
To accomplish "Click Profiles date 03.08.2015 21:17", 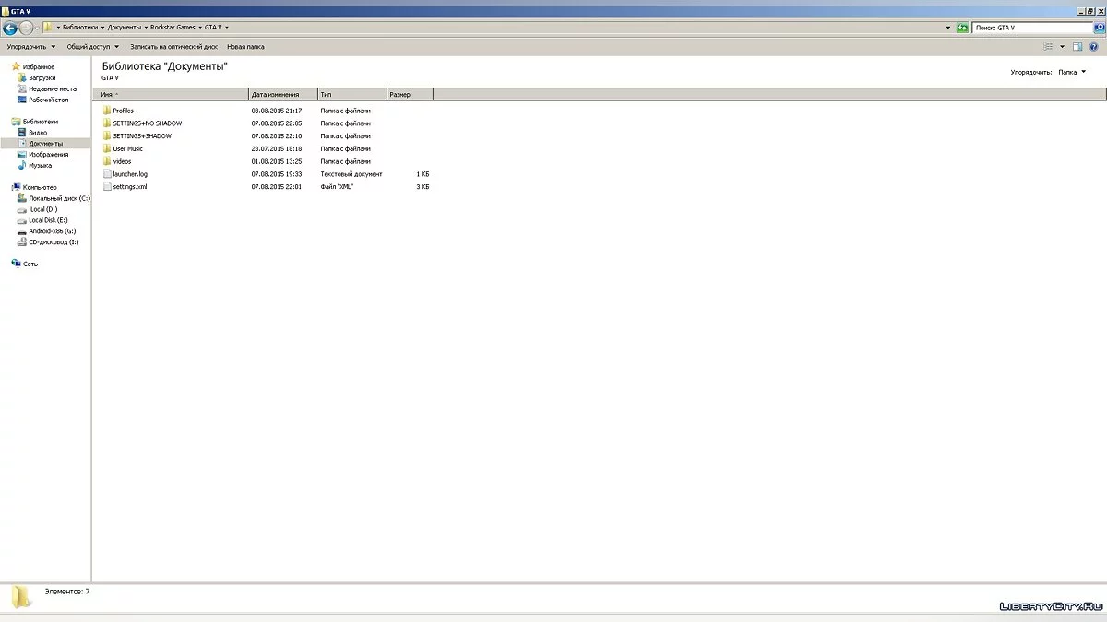I will pos(277,111).
